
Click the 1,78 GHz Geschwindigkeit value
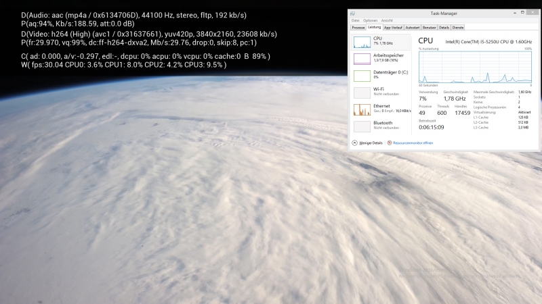[455, 99]
